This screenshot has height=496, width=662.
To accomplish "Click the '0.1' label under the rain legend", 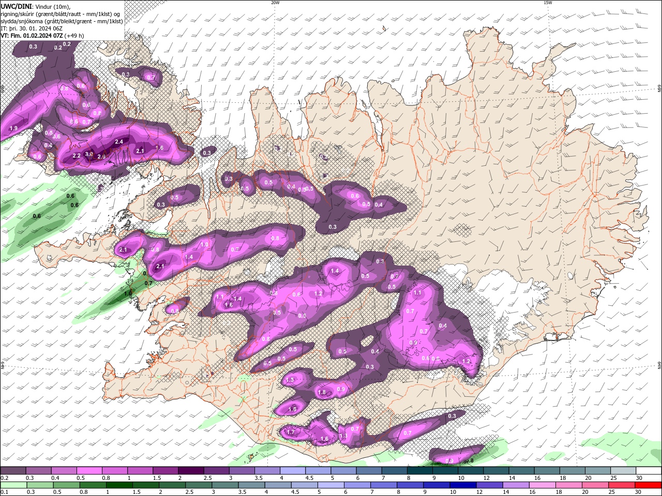I will pos(4,492).
